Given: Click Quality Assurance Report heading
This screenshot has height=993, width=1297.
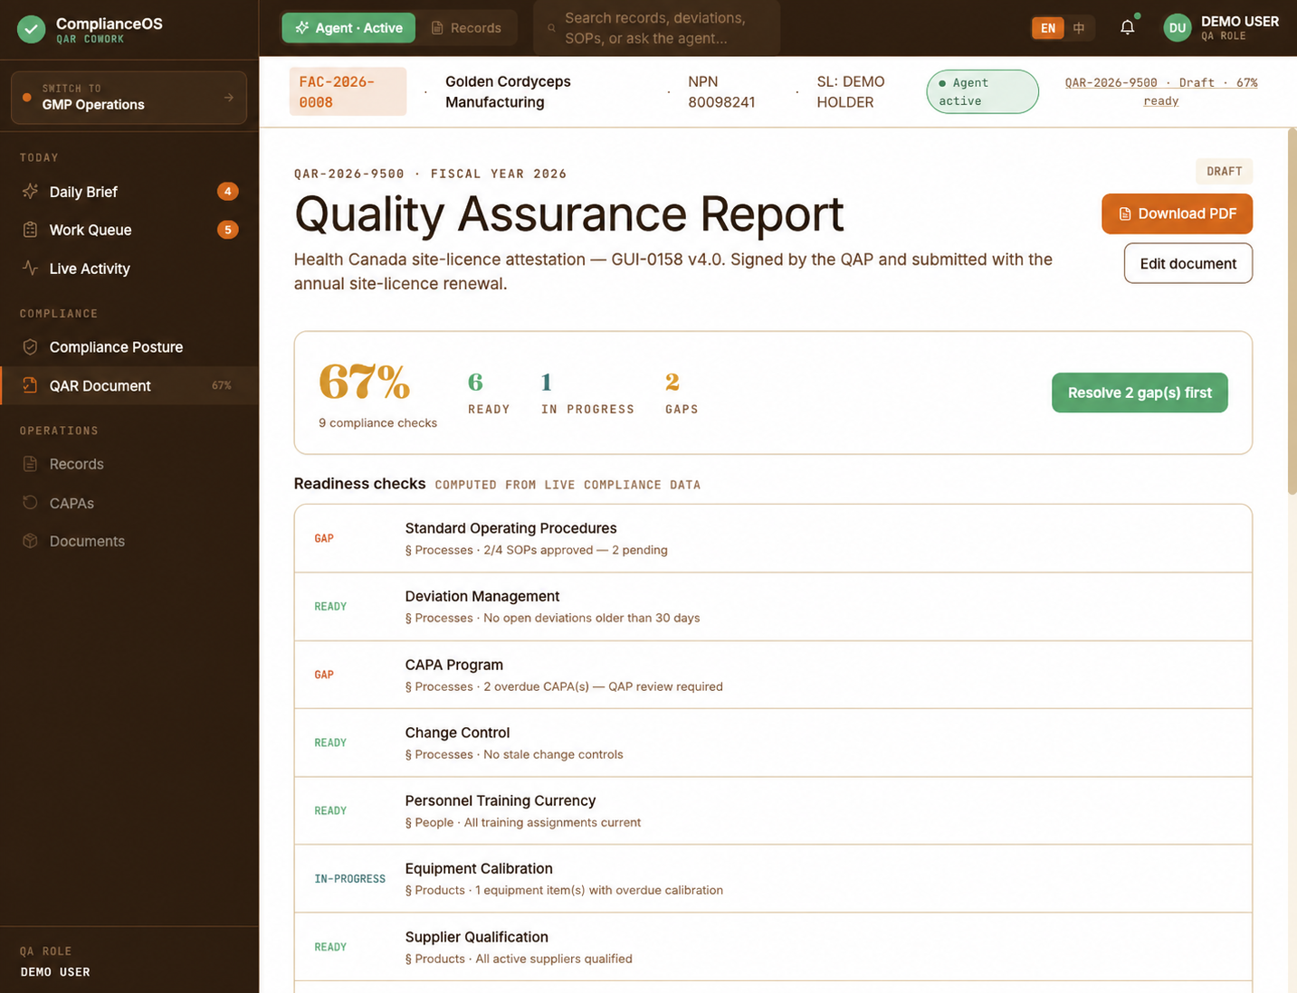Looking at the screenshot, I should click(x=568, y=214).
